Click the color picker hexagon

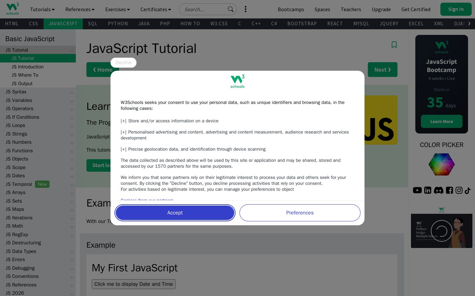pyautogui.click(x=442, y=164)
